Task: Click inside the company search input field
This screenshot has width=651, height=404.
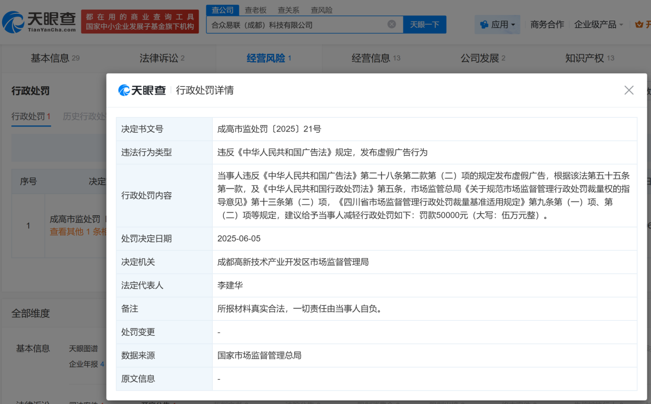Action: tap(304, 24)
